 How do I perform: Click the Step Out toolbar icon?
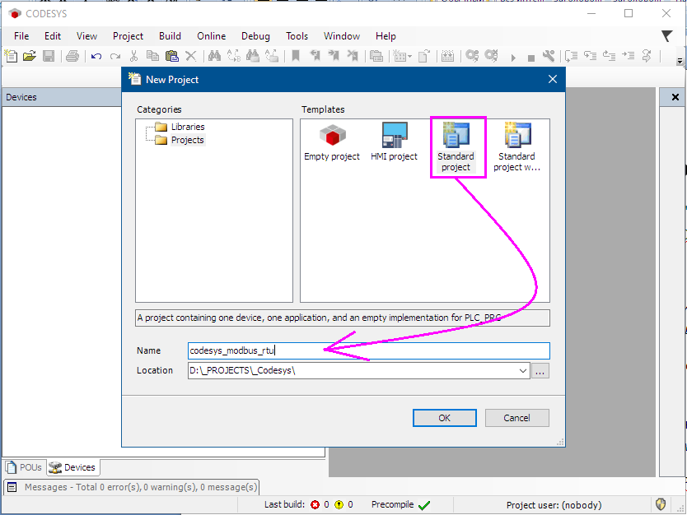coord(609,56)
